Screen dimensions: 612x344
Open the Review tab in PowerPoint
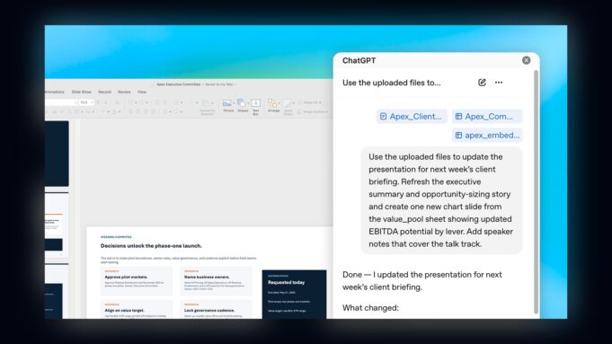124,92
